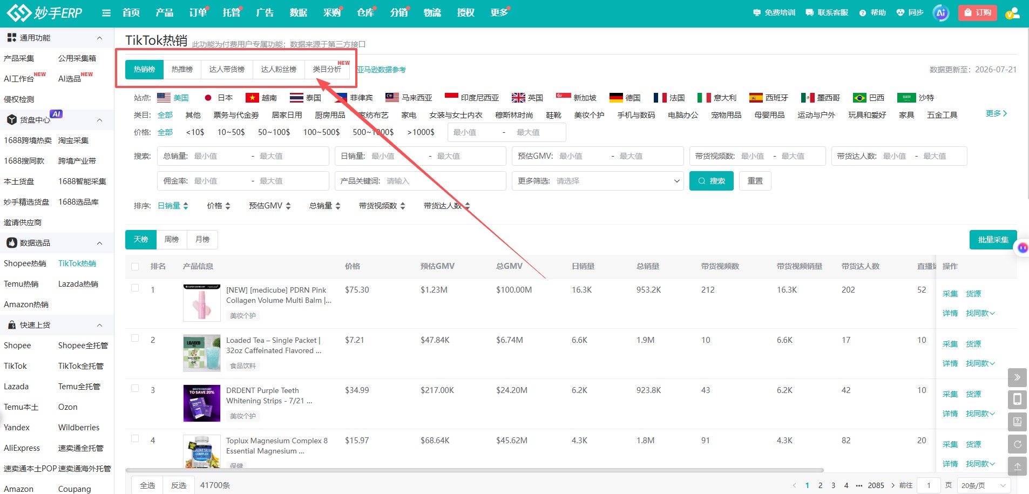Open the AI assistant icon in header
This screenshot has height=494, width=1029.
(941, 13)
